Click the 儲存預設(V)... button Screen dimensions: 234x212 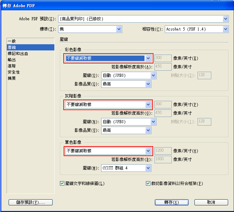click(31, 202)
